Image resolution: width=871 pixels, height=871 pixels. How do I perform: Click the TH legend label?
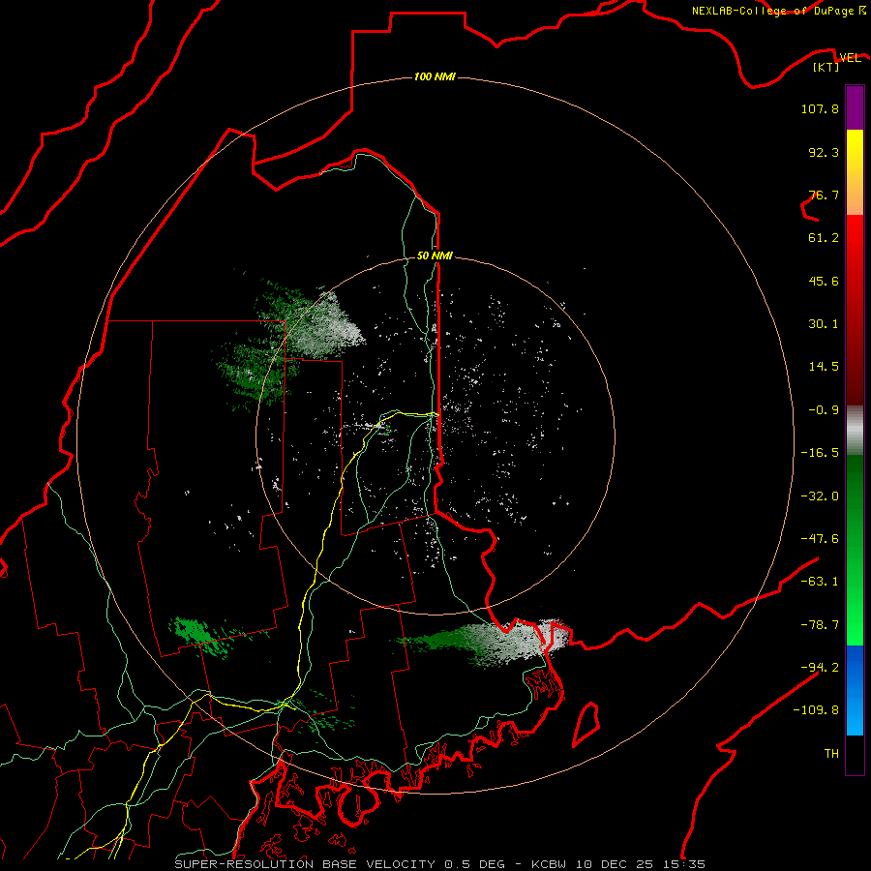coord(831,754)
